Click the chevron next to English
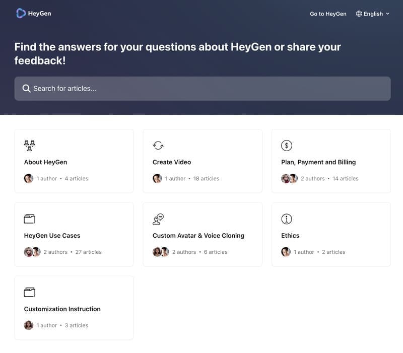The width and height of the screenshot is (403, 353). pyautogui.click(x=387, y=14)
